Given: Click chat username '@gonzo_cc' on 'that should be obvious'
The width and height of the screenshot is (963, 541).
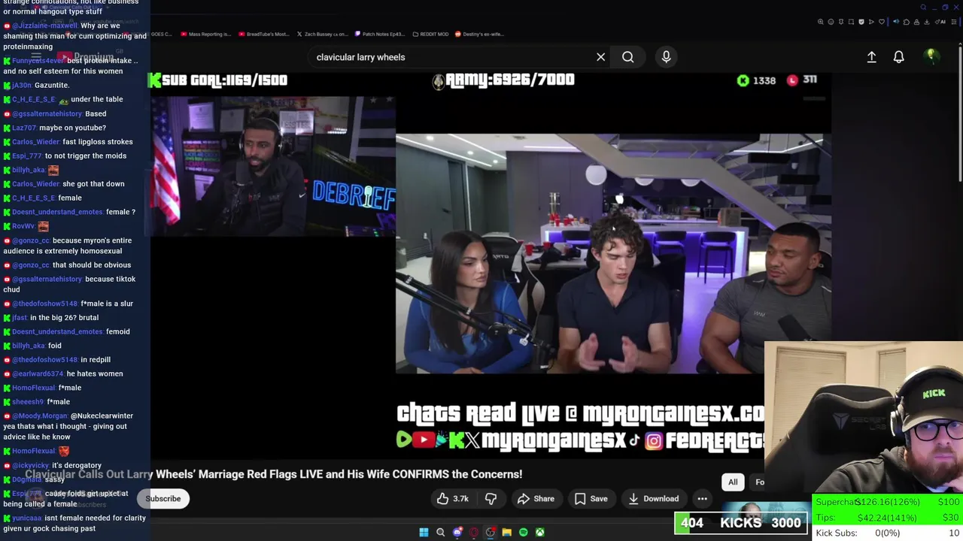Looking at the screenshot, I should 30,265.
